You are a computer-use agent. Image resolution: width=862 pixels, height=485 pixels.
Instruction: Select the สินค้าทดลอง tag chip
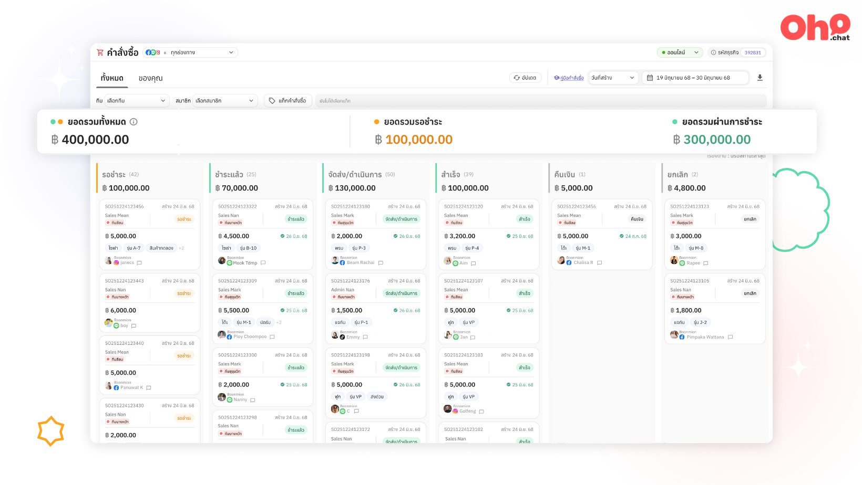tap(161, 248)
